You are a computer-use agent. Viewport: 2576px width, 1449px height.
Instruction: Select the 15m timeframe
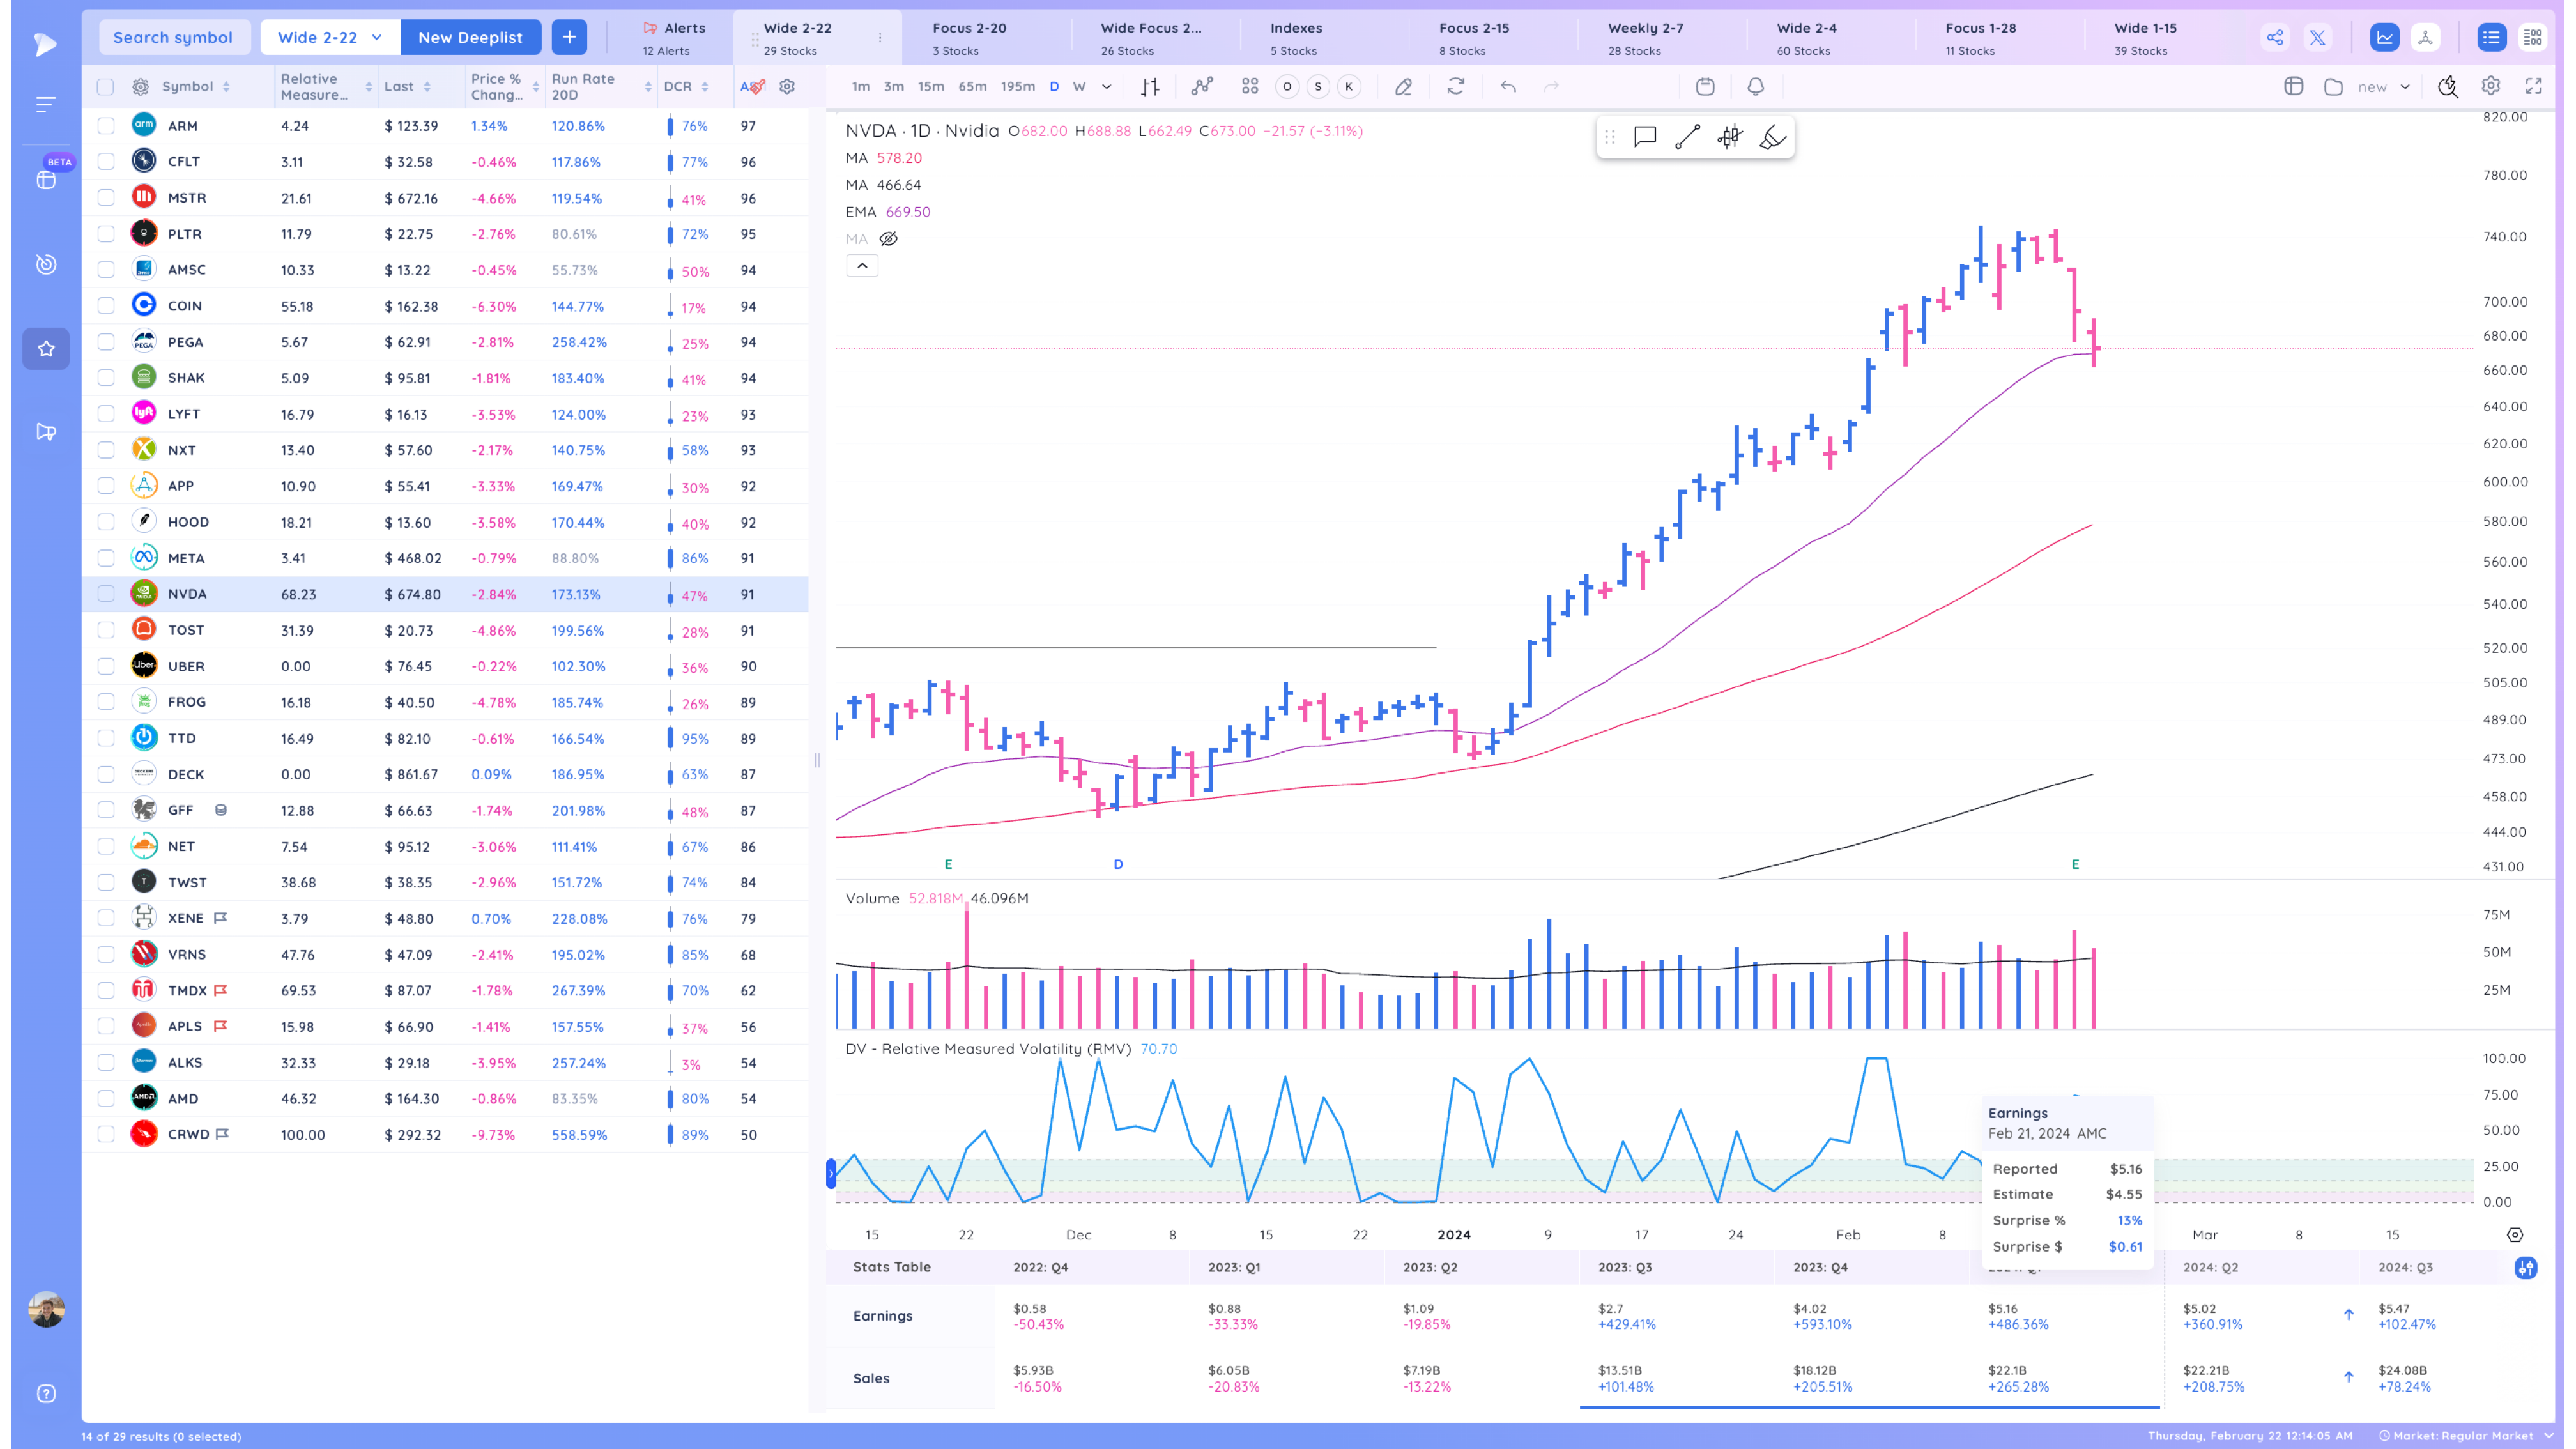tap(931, 87)
